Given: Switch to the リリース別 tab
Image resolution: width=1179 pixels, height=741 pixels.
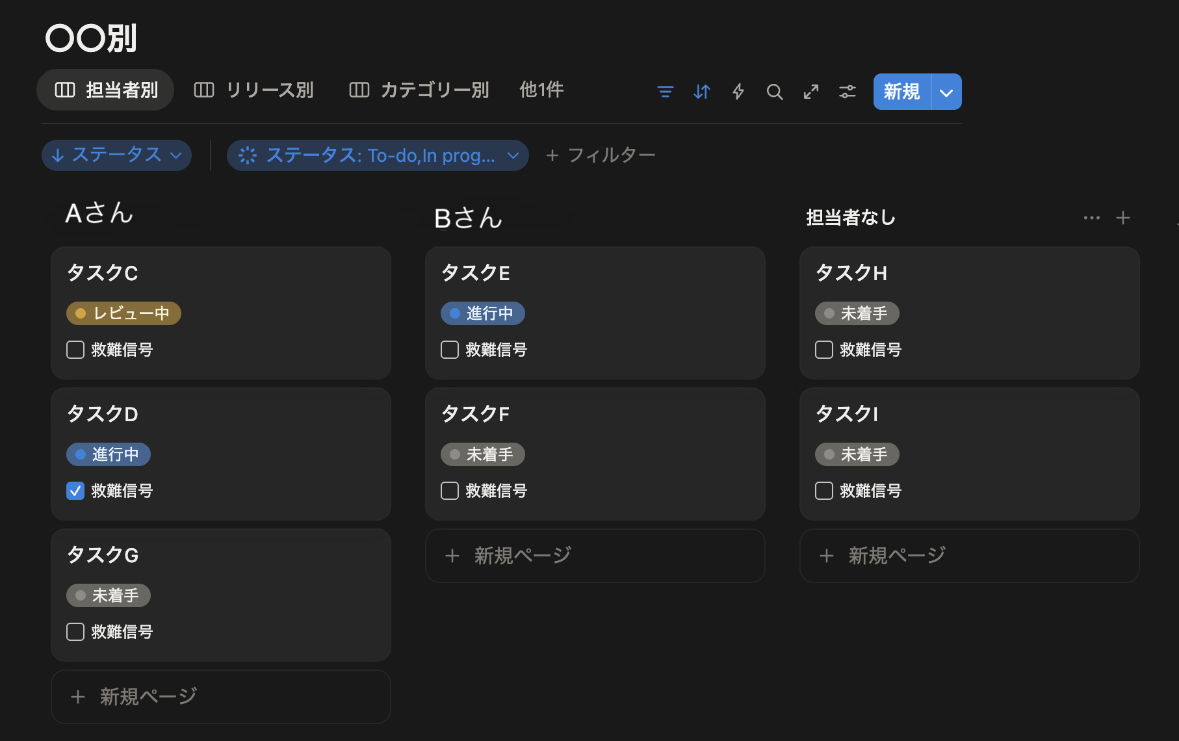Looking at the screenshot, I should [x=270, y=90].
